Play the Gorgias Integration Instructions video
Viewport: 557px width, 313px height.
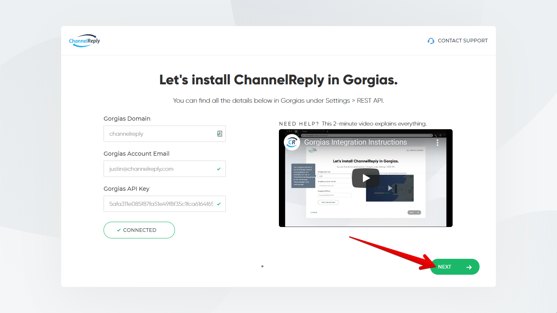click(366, 178)
